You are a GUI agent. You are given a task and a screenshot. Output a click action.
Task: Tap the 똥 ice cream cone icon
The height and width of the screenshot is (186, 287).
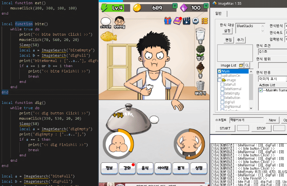(200, 70)
